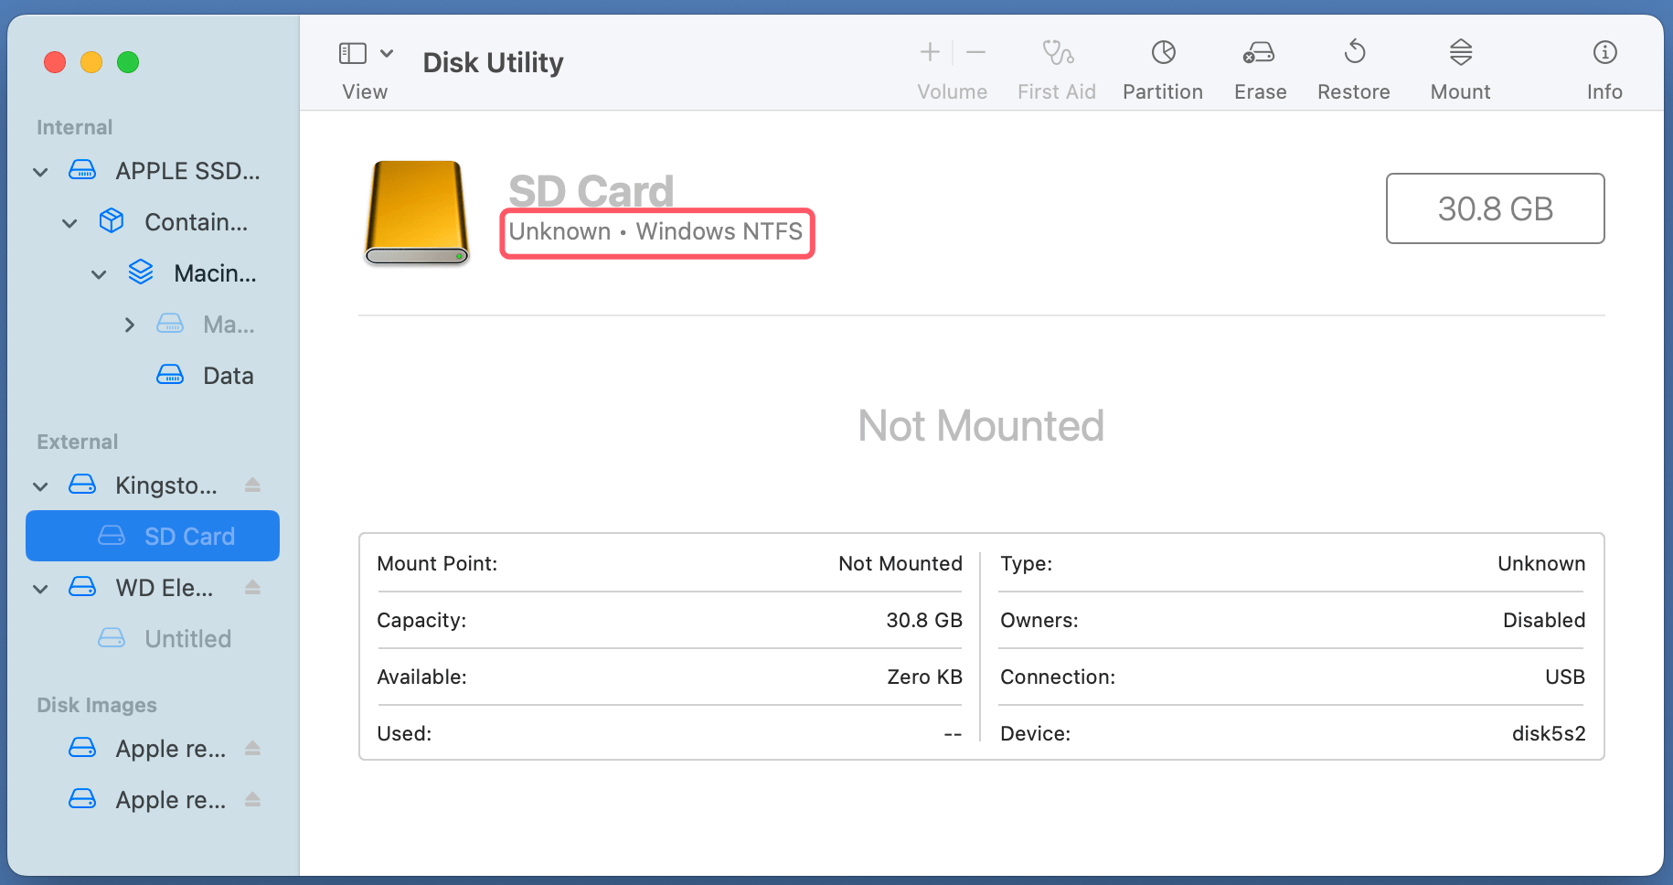Select the Data volume
The width and height of the screenshot is (1673, 885).
click(227, 375)
